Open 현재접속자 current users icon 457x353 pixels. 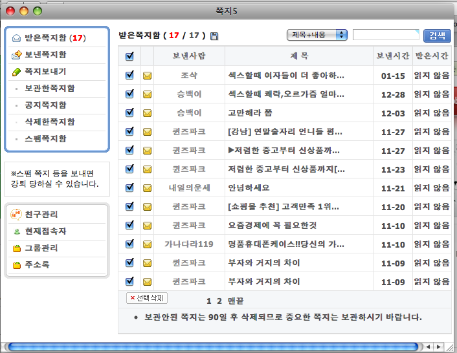pyautogui.click(x=17, y=231)
